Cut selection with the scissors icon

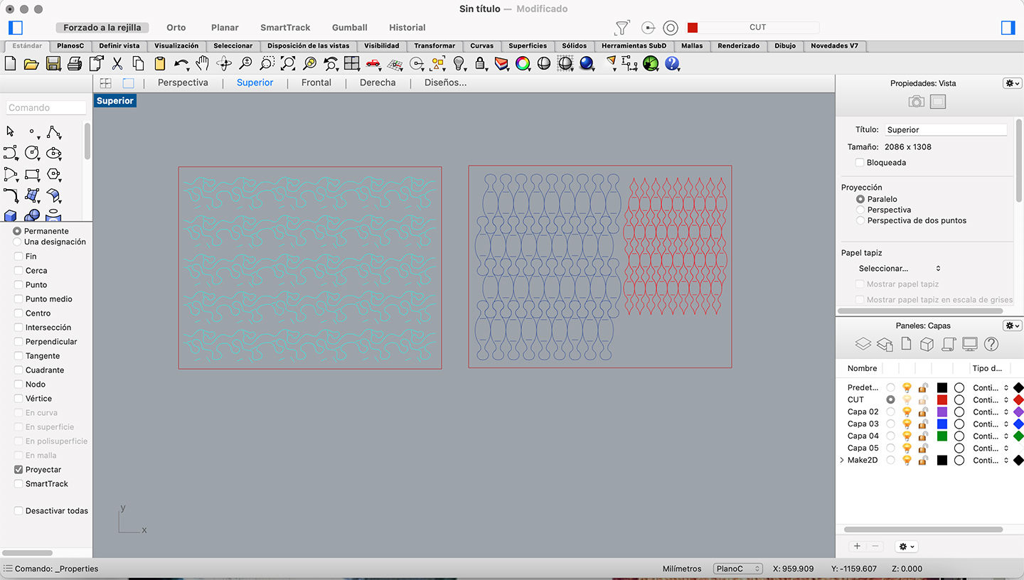(x=117, y=64)
